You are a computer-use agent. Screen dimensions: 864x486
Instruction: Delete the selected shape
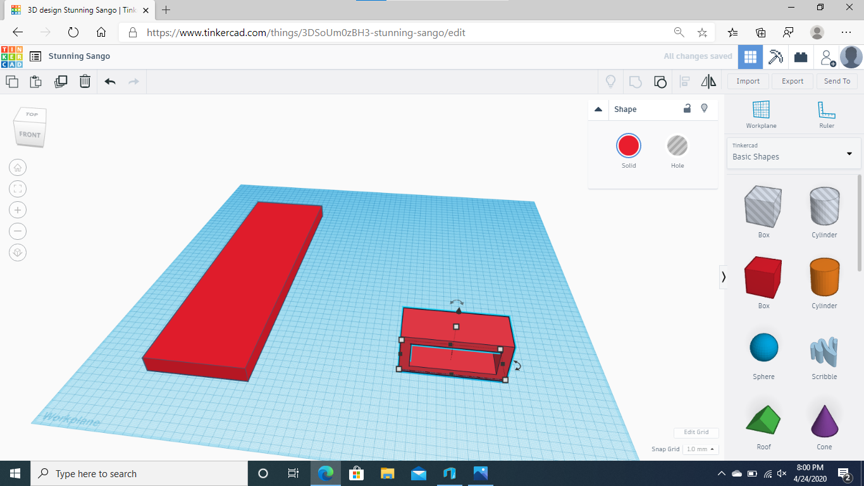[85, 81]
